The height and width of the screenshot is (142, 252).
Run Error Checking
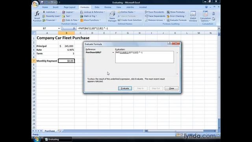(176, 16)
